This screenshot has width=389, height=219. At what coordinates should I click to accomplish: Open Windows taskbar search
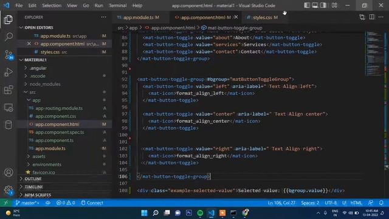[156, 213]
